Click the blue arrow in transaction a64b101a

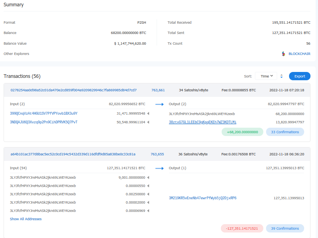[x=159, y=168]
